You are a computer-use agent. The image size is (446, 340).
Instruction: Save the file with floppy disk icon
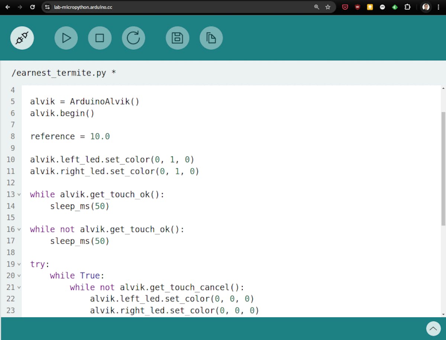coord(177,38)
